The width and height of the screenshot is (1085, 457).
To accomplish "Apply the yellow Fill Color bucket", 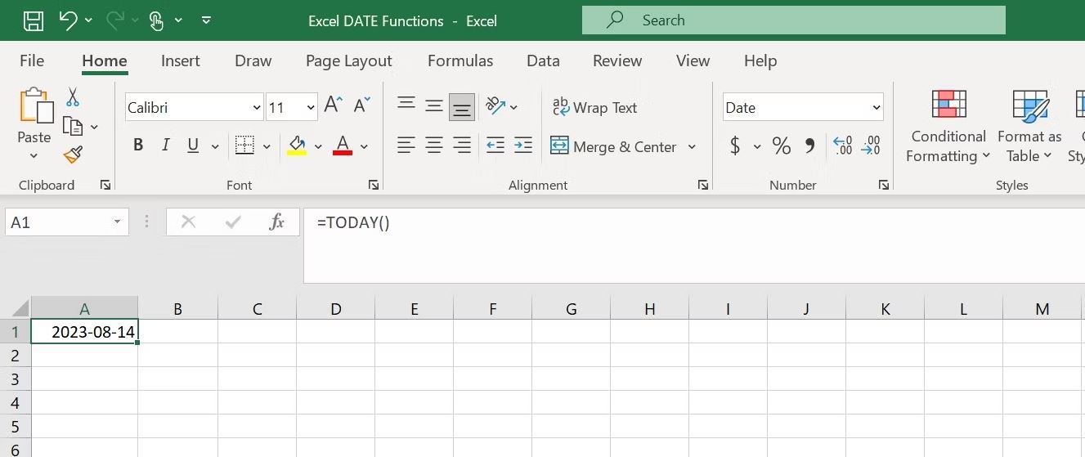I will (x=297, y=146).
